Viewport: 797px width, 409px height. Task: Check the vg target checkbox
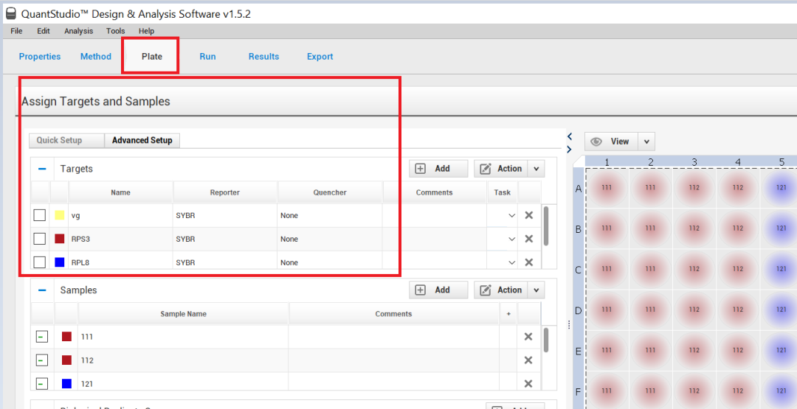[x=40, y=215]
